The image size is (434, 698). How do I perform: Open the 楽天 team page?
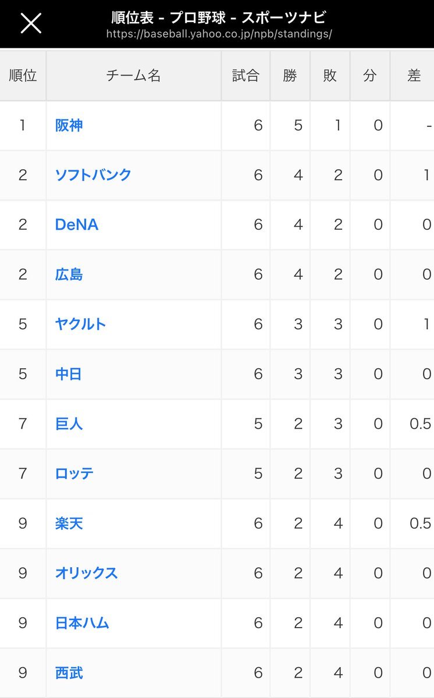[69, 523]
